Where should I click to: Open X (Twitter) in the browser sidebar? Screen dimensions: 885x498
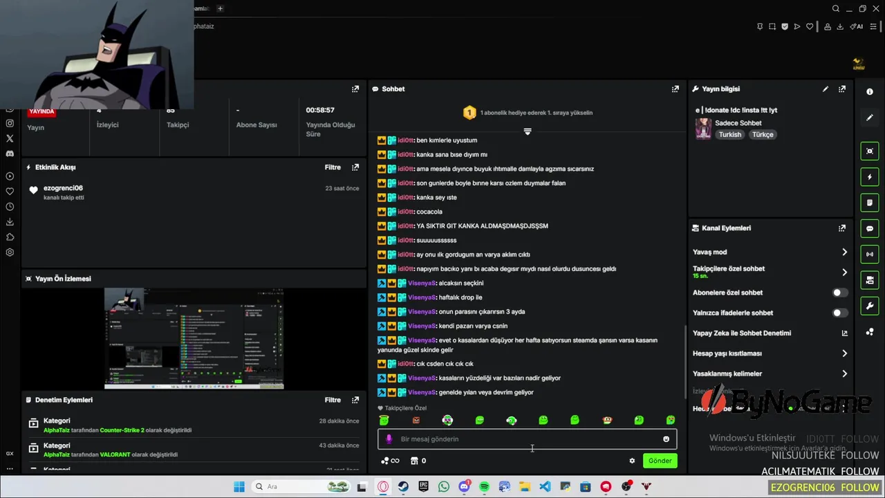[10, 138]
